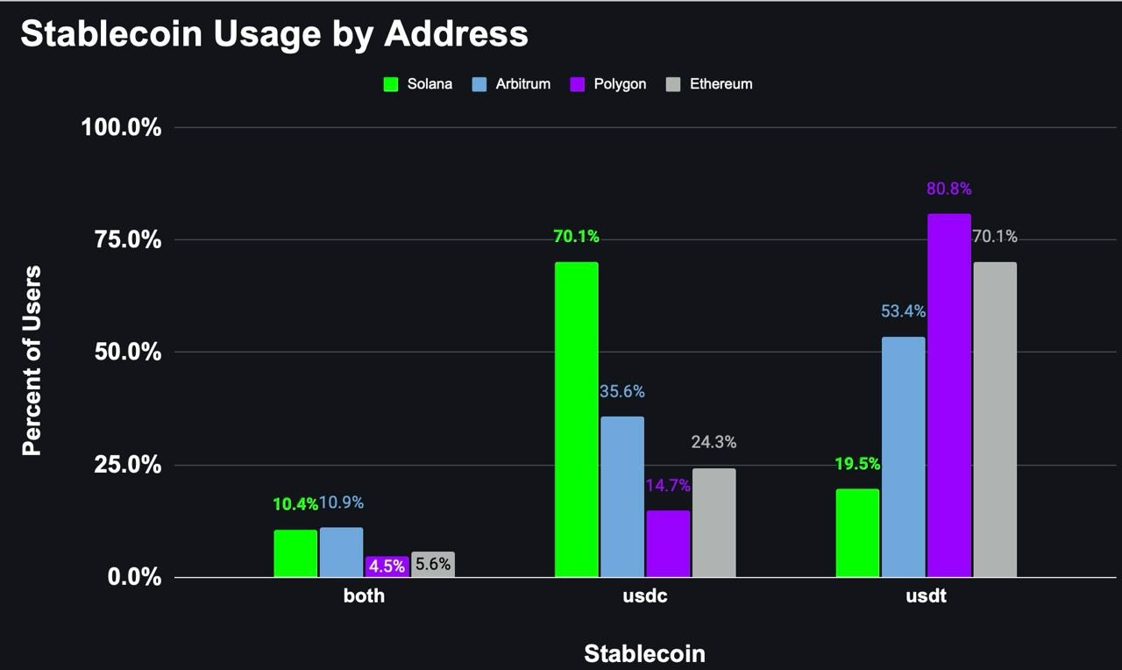Click the Percent of Users axis title
The height and width of the screenshot is (670, 1122).
(x=32, y=360)
